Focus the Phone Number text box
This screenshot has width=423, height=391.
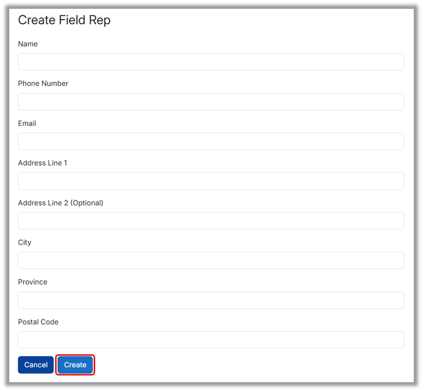pyautogui.click(x=211, y=102)
